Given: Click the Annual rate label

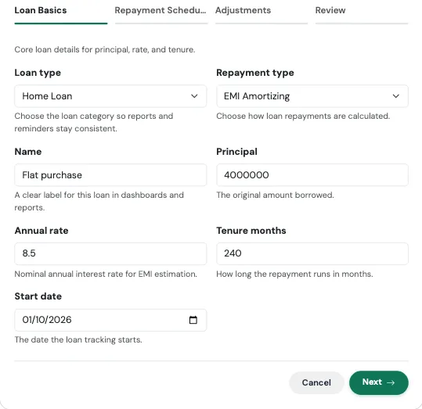Looking at the screenshot, I should click(41, 231).
